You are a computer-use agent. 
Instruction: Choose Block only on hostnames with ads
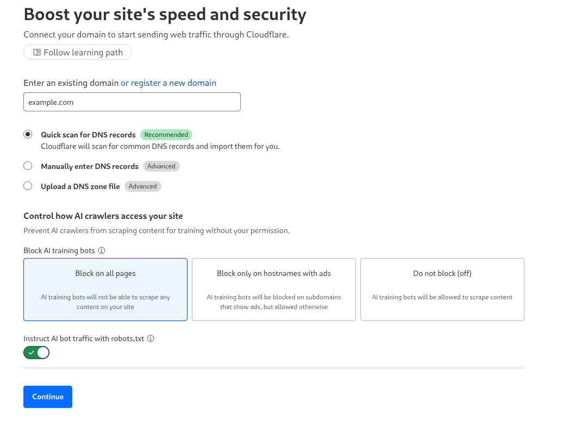coord(273,290)
